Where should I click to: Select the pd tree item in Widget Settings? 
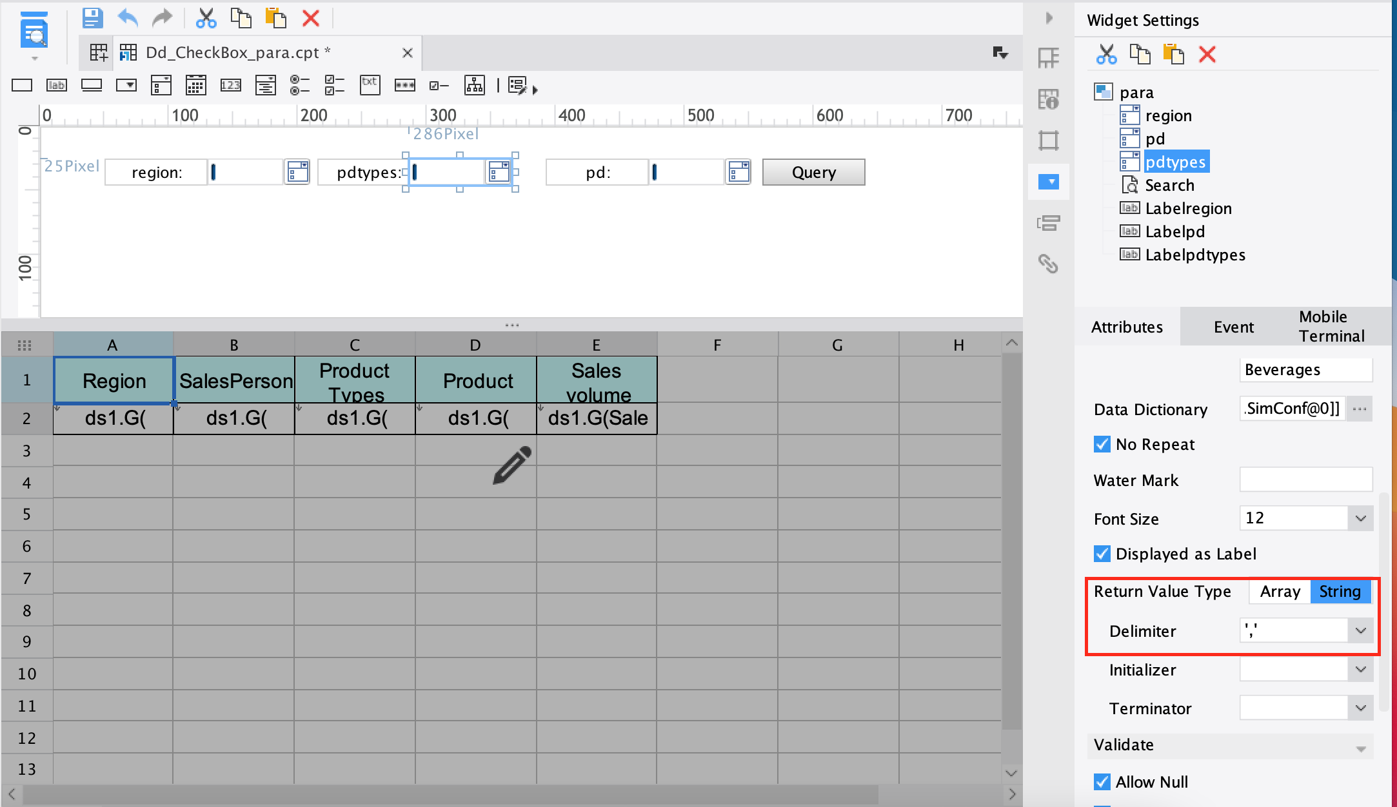coord(1156,139)
